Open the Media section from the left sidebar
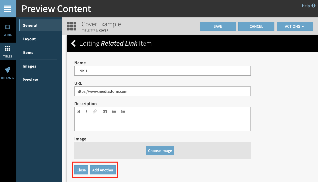The image size is (318, 182). coord(8,30)
